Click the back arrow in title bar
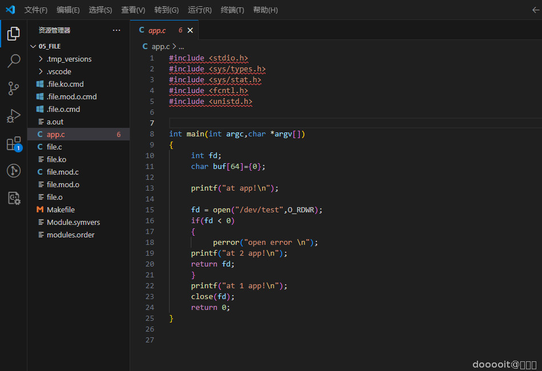542x371 pixels. 535,10
